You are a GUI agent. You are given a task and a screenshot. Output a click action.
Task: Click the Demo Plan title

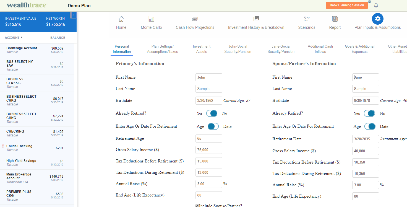(x=79, y=6)
